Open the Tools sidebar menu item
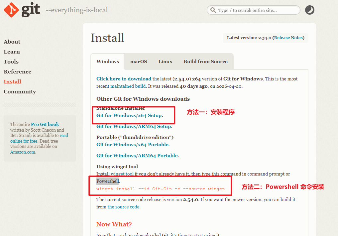The height and width of the screenshot is (236, 338). [x=11, y=61]
